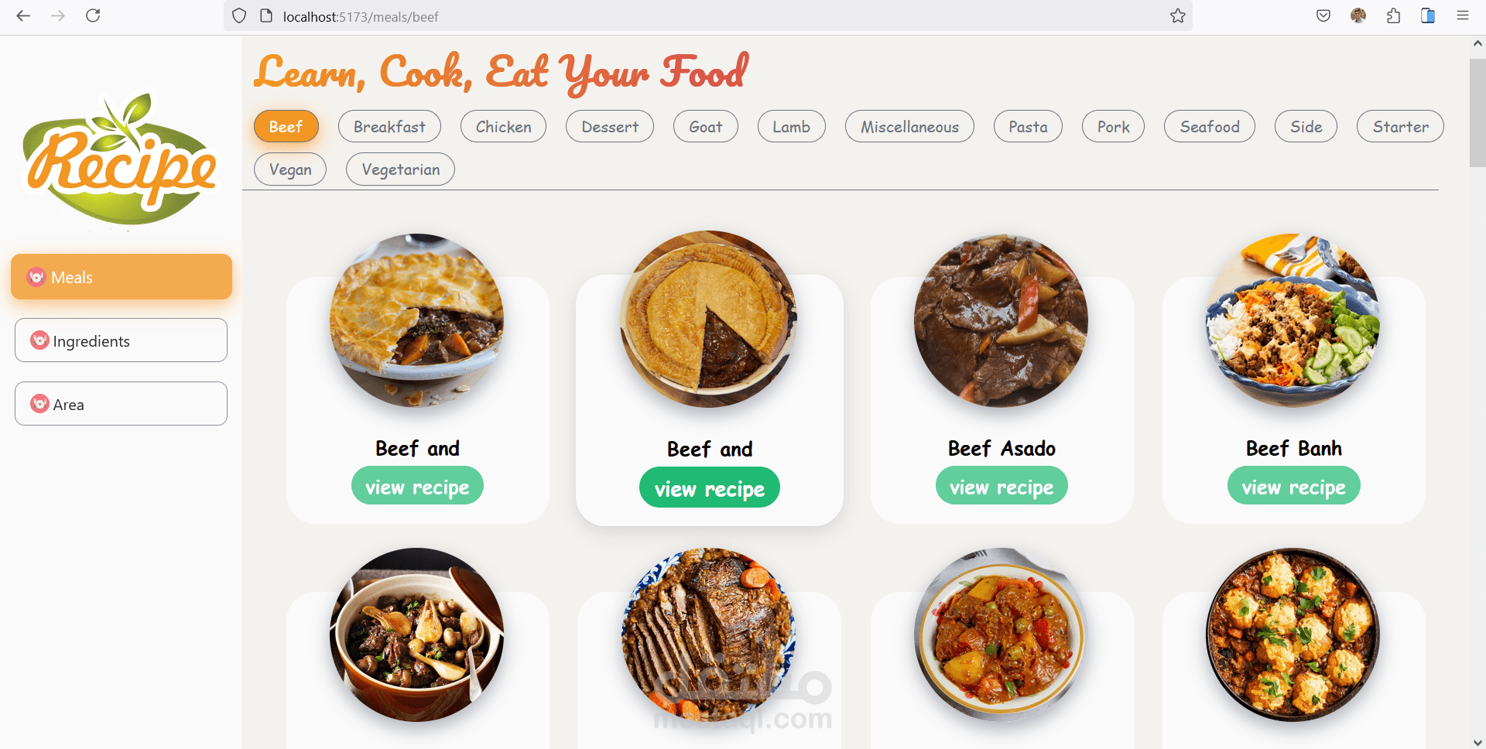Select the Meals sidebar item
The width and height of the screenshot is (1486, 749).
tap(122, 276)
